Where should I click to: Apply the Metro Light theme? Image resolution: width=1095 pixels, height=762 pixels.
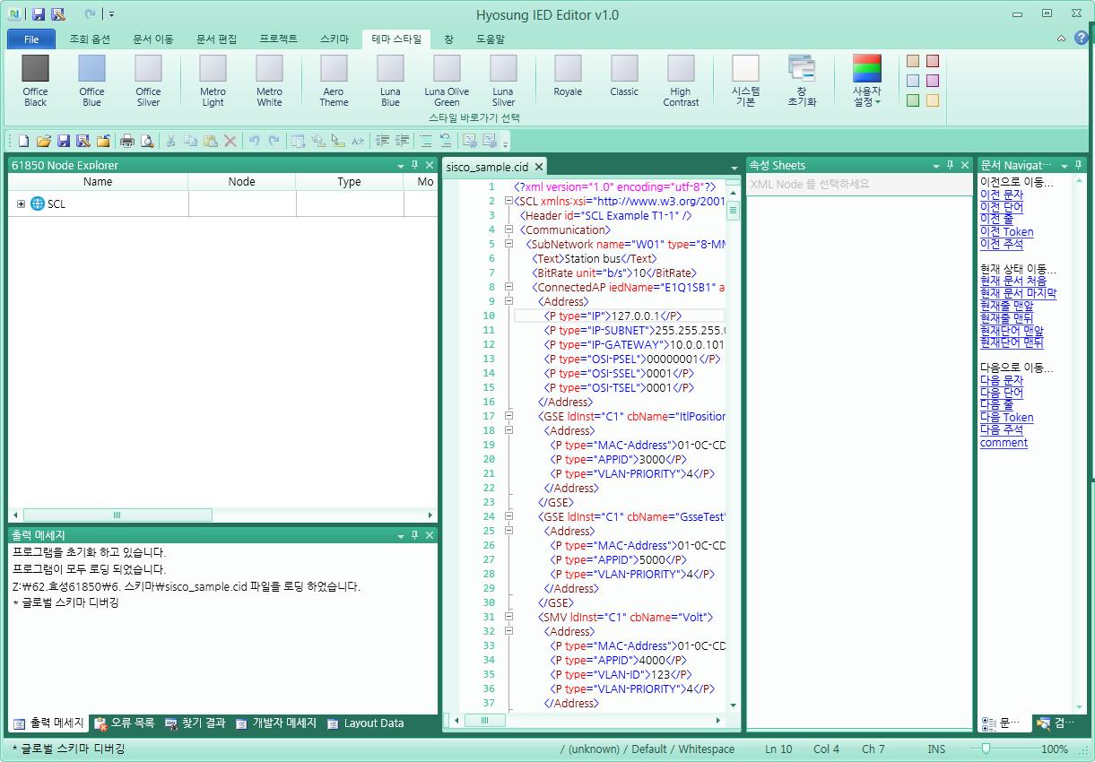(x=213, y=81)
